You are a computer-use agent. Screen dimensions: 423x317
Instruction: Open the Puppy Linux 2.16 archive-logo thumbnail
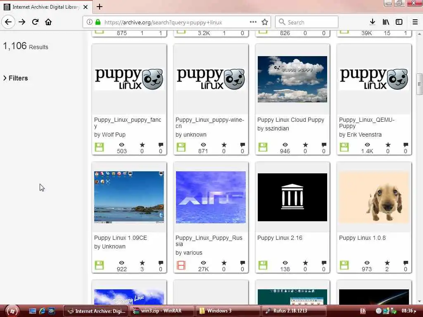pos(292,197)
